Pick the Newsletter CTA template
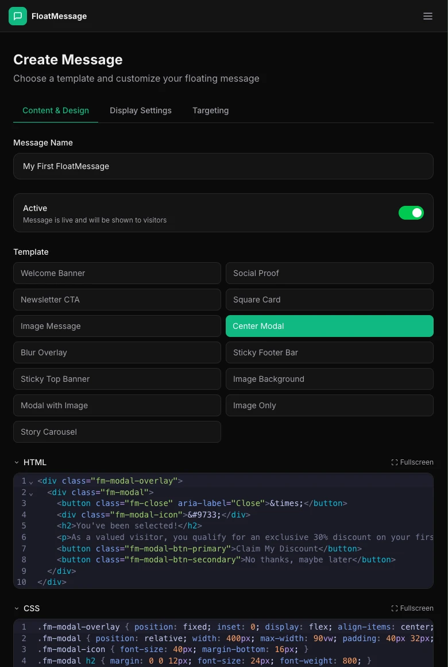Image resolution: width=448 pixels, height=667 pixels. point(117,300)
